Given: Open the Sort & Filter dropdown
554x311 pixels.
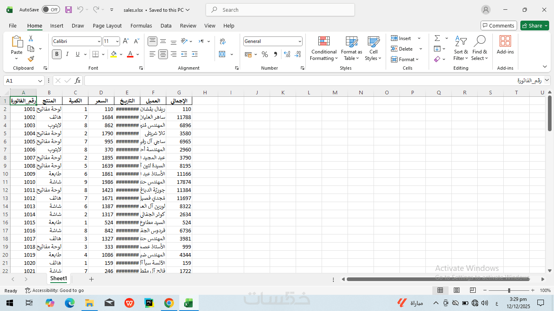Looking at the screenshot, I should click(x=461, y=49).
